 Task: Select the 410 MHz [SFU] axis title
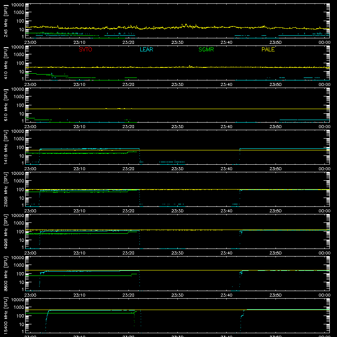[x=6, y=63]
